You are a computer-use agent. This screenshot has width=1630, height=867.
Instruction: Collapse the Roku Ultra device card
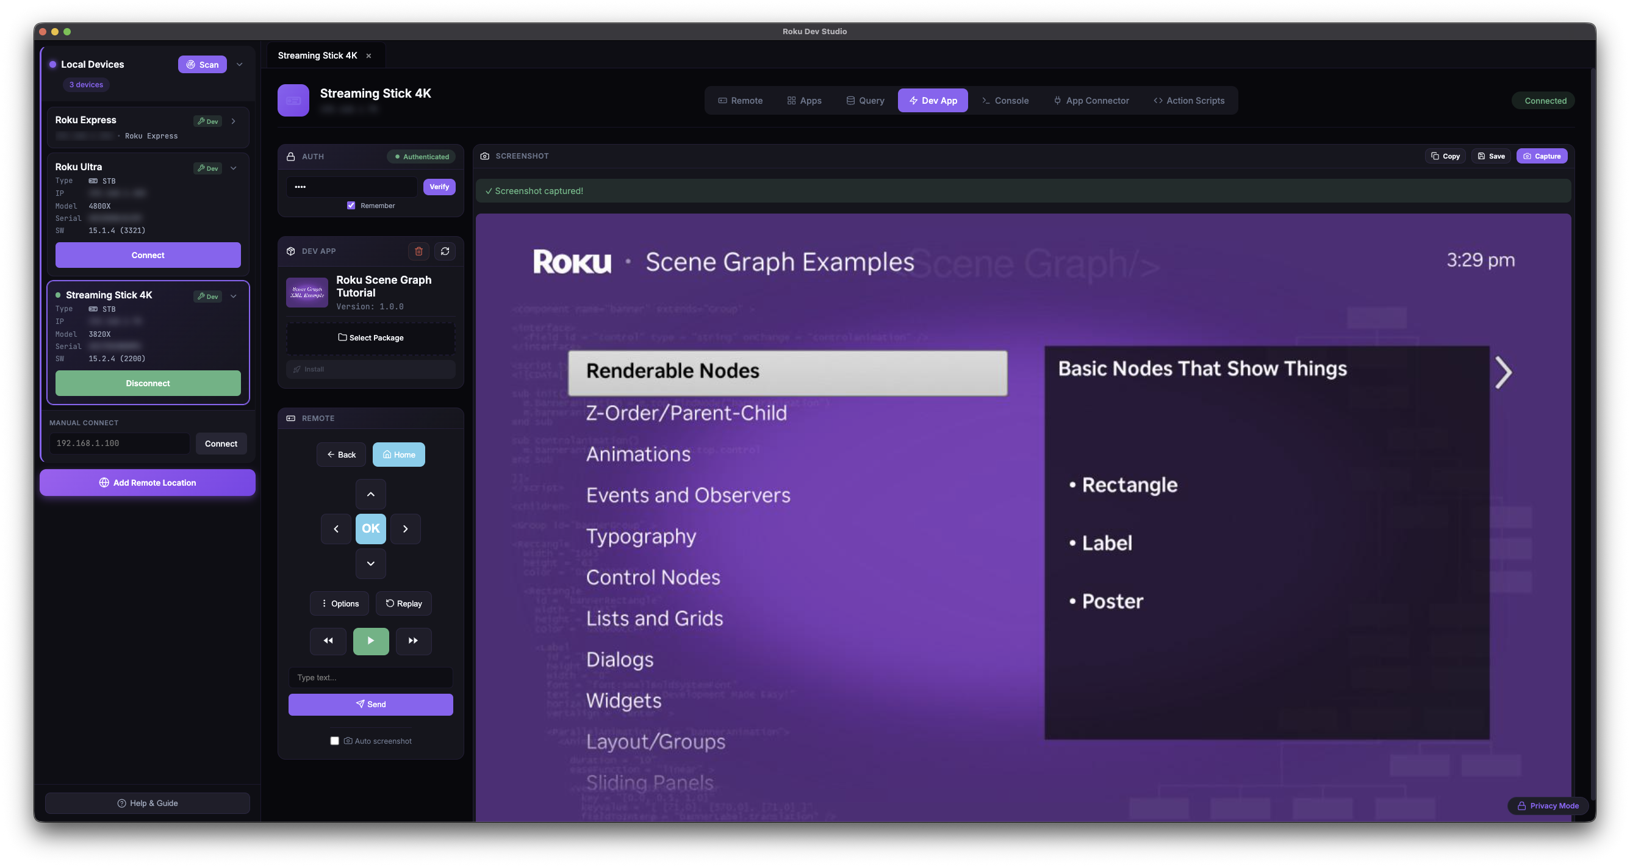coord(234,168)
